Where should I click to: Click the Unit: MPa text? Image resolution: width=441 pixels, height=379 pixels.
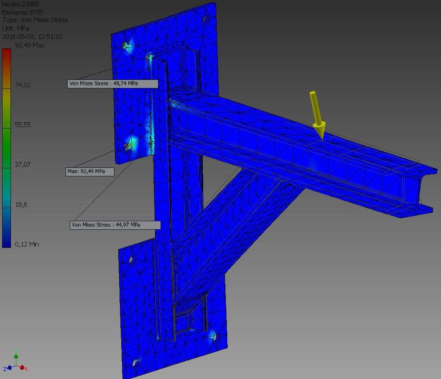click(16, 28)
